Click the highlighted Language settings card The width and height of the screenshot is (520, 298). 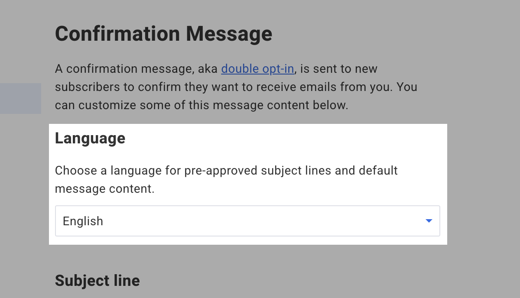247,184
